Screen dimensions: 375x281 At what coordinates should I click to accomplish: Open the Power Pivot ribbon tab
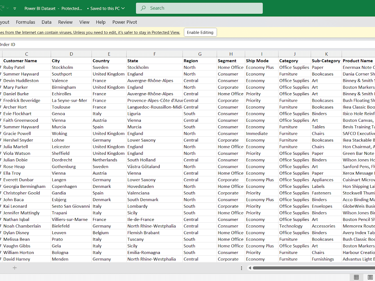(125, 22)
